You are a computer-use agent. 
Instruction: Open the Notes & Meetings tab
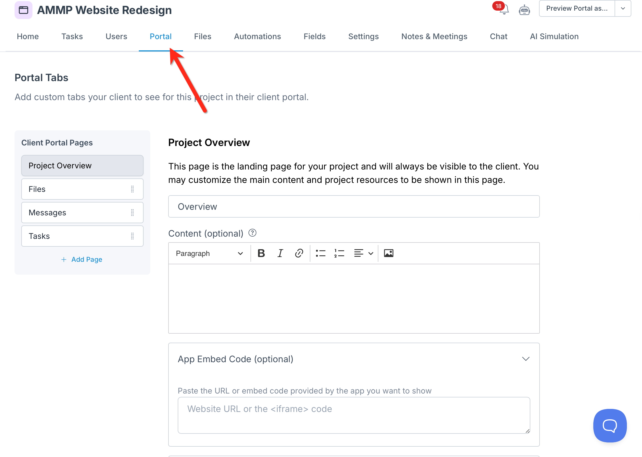(434, 37)
